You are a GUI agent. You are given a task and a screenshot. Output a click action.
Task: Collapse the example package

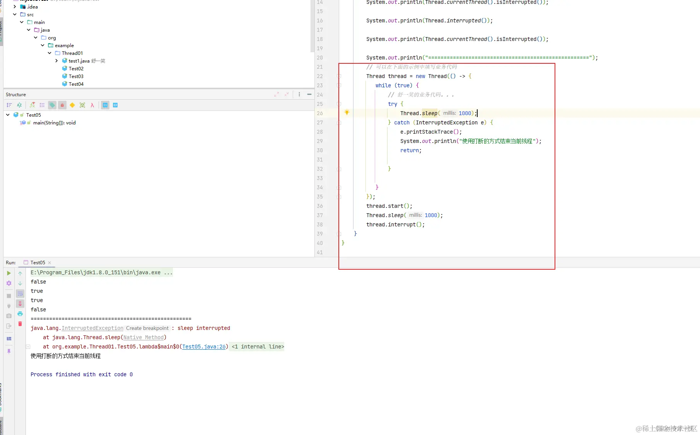(43, 45)
